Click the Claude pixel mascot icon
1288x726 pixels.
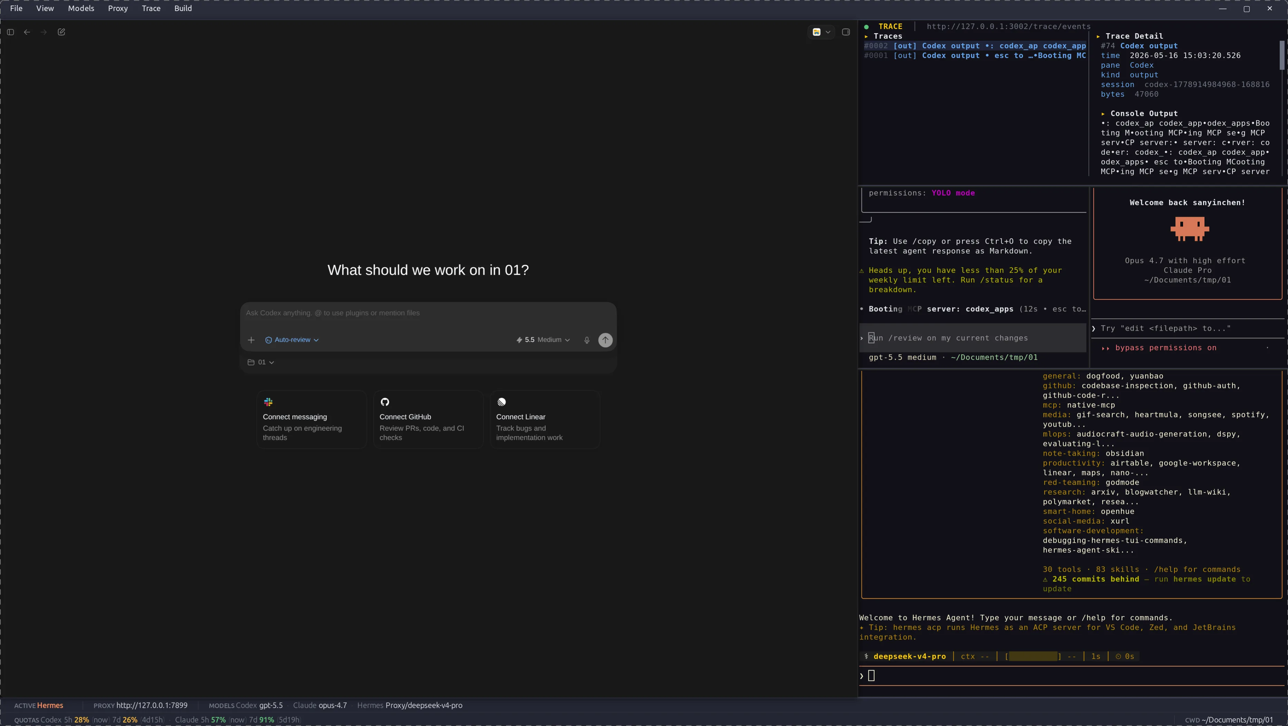pos(1190,230)
